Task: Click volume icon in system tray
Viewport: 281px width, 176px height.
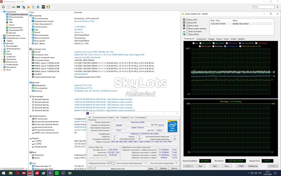Action: point(255,173)
